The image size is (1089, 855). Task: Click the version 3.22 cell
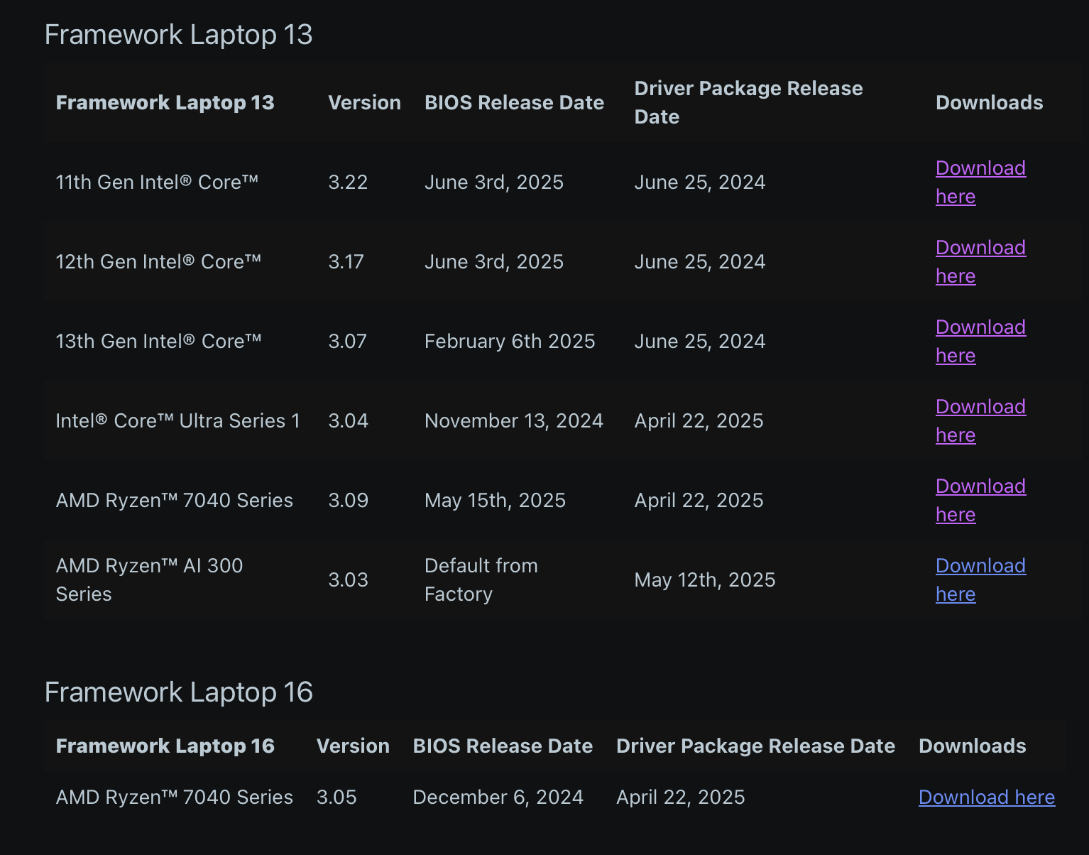[x=348, y=183]
